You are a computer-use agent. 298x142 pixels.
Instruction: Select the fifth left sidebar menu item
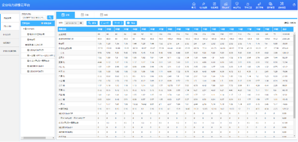10,51
